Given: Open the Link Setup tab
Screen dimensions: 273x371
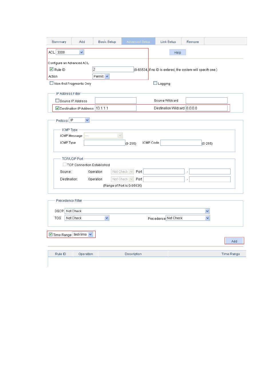Looking at the screenshot, I should tap(168, 42).
